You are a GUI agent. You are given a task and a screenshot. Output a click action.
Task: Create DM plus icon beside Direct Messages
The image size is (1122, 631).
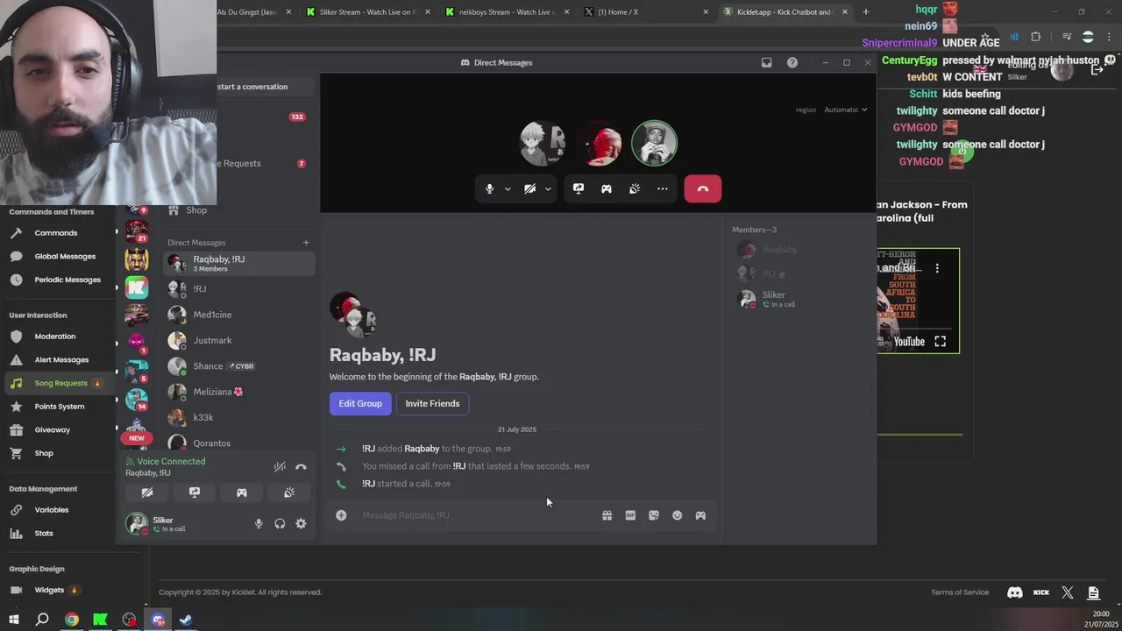306,243
